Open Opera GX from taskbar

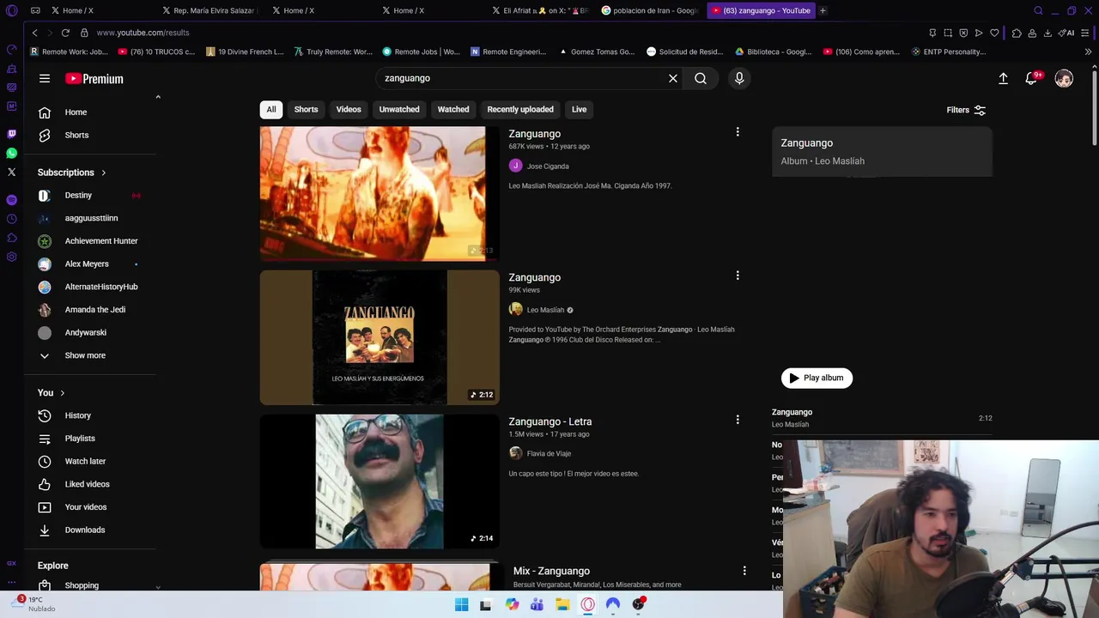(x=587, y=604)
